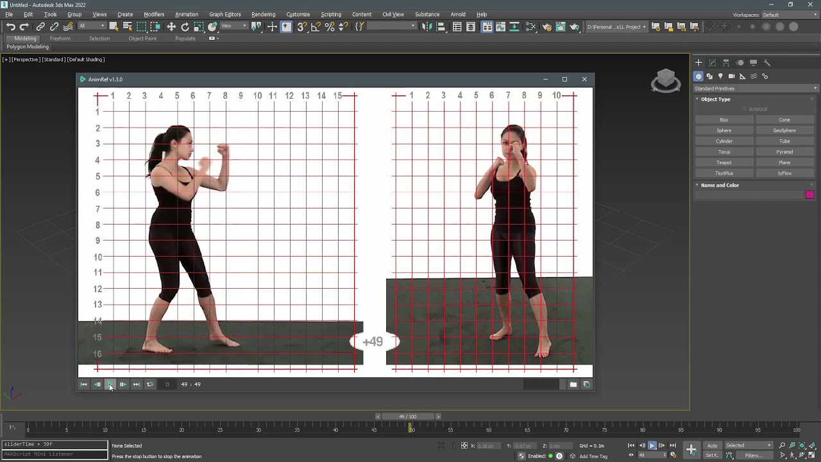Collapse the Object Type rollout
The image size is (821, 462).
click(715, 99)
